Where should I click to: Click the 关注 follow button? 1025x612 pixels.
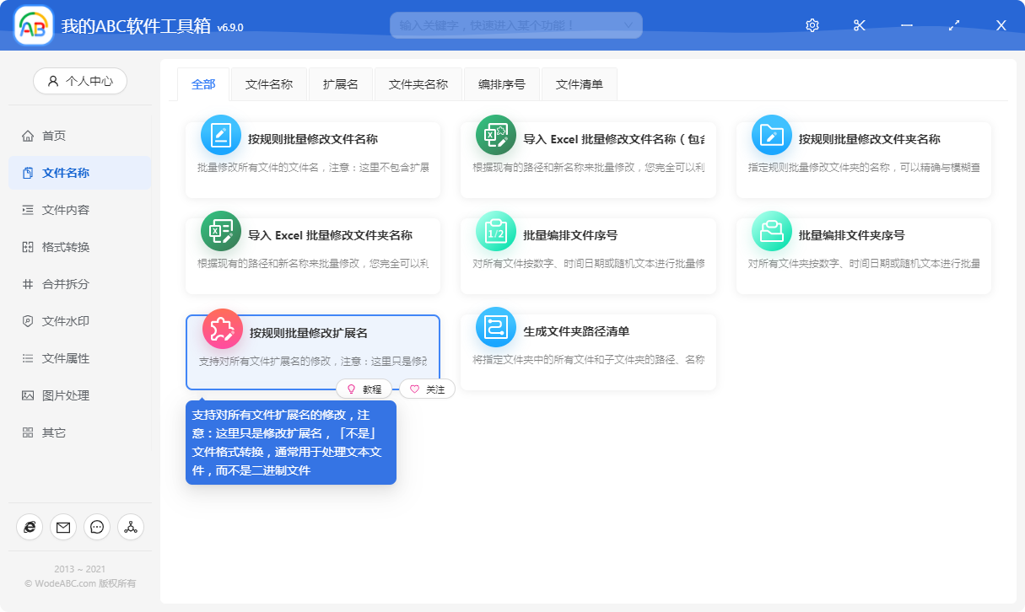[428, 389]
